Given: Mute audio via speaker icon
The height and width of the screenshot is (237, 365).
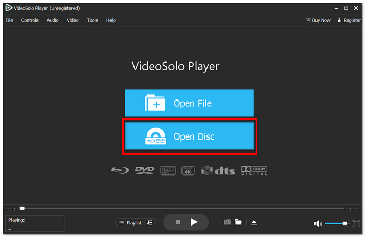Looking at the screenshot, I should [318, 224].
